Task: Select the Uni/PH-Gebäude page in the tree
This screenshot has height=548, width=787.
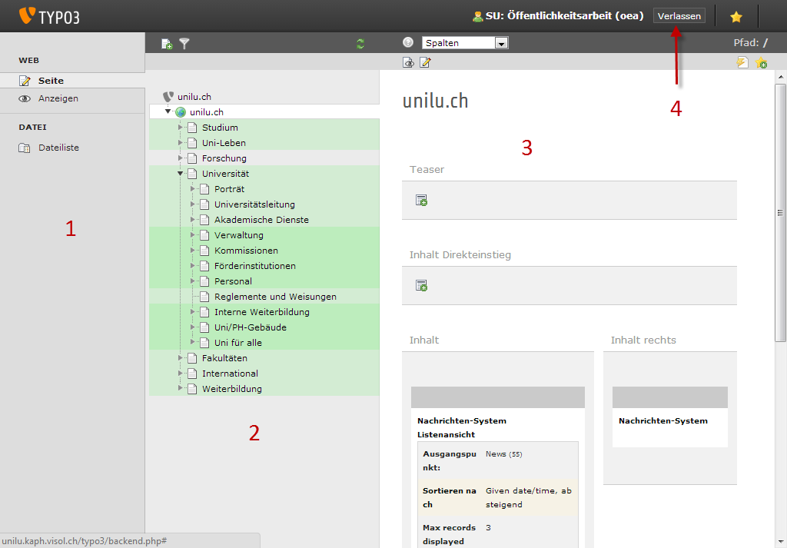Action: pyautogui.click(x=251, y=327)
